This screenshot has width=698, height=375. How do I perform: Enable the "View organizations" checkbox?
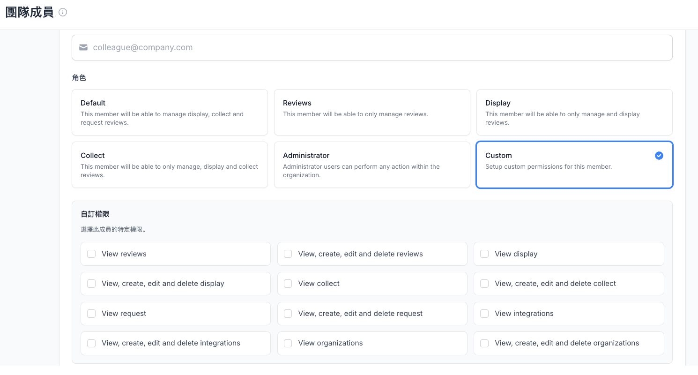point(288,343)
